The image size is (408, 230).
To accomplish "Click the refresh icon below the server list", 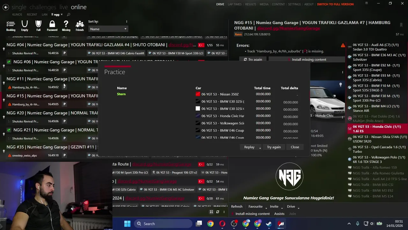I will pos(218,212).
